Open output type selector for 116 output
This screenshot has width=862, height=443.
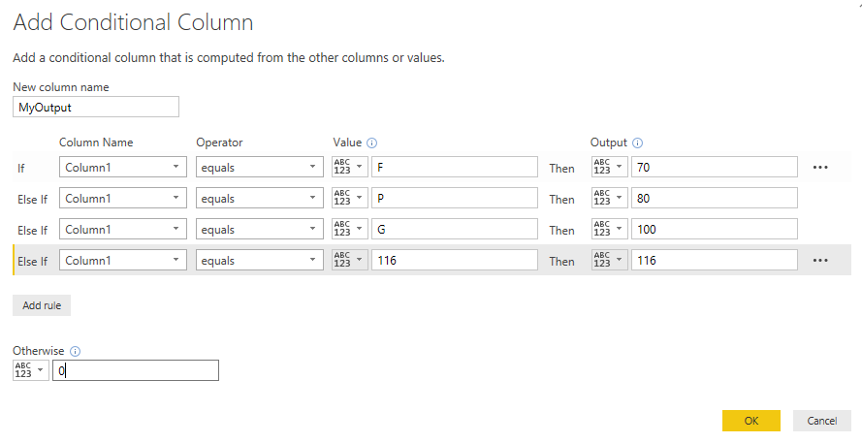(x=610, y=260)
